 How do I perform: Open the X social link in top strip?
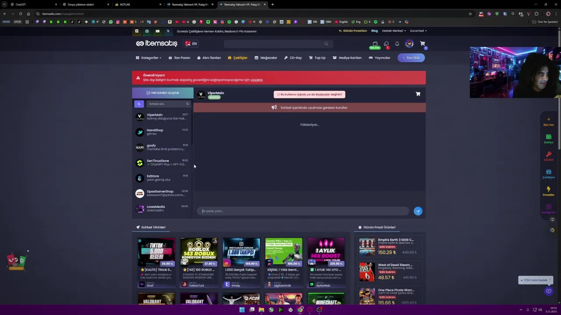pyautogui.click(x=168, y=31)
